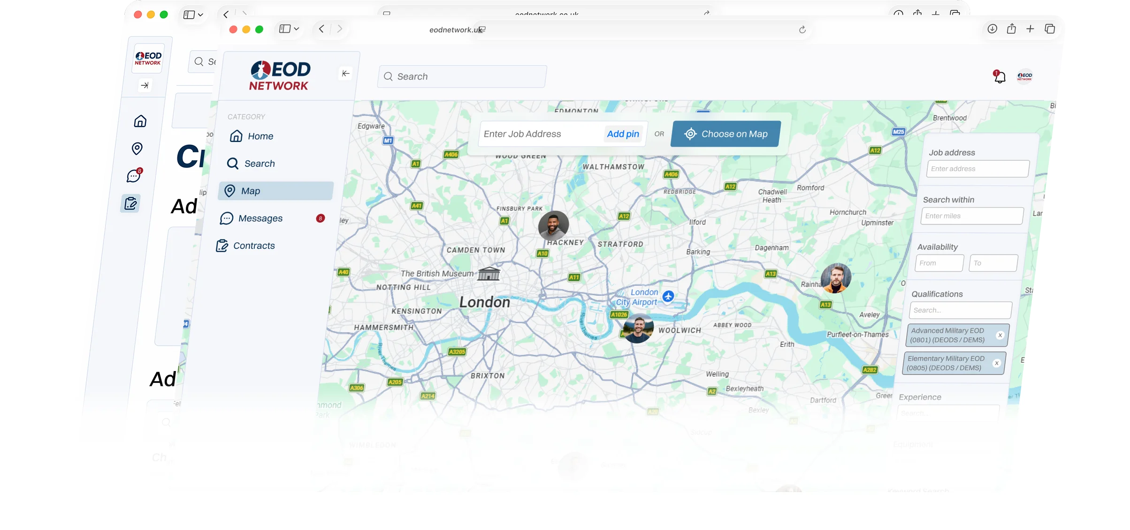Collapse the sidebar with arrow icon

345,73
